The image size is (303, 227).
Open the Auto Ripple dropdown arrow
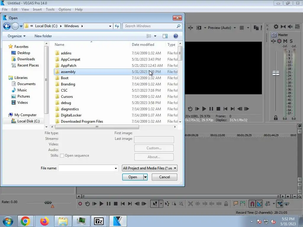click(x=274, y=204)
